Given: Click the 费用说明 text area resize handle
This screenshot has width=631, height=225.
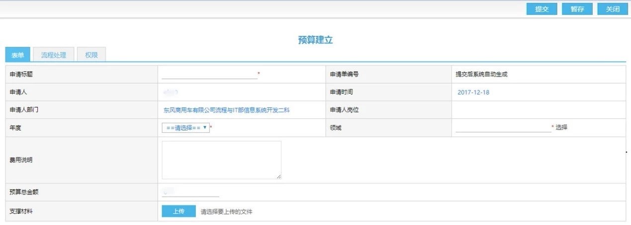Looking at the screenshot, I should [x=278, y=176].
